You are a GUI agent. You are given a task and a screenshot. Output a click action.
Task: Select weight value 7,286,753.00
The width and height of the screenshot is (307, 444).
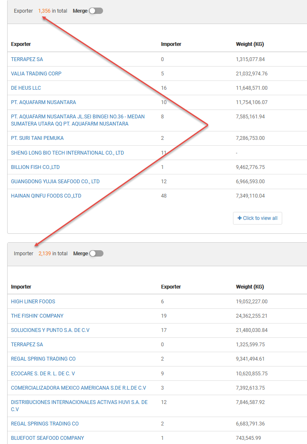click(x=251, y=138)
